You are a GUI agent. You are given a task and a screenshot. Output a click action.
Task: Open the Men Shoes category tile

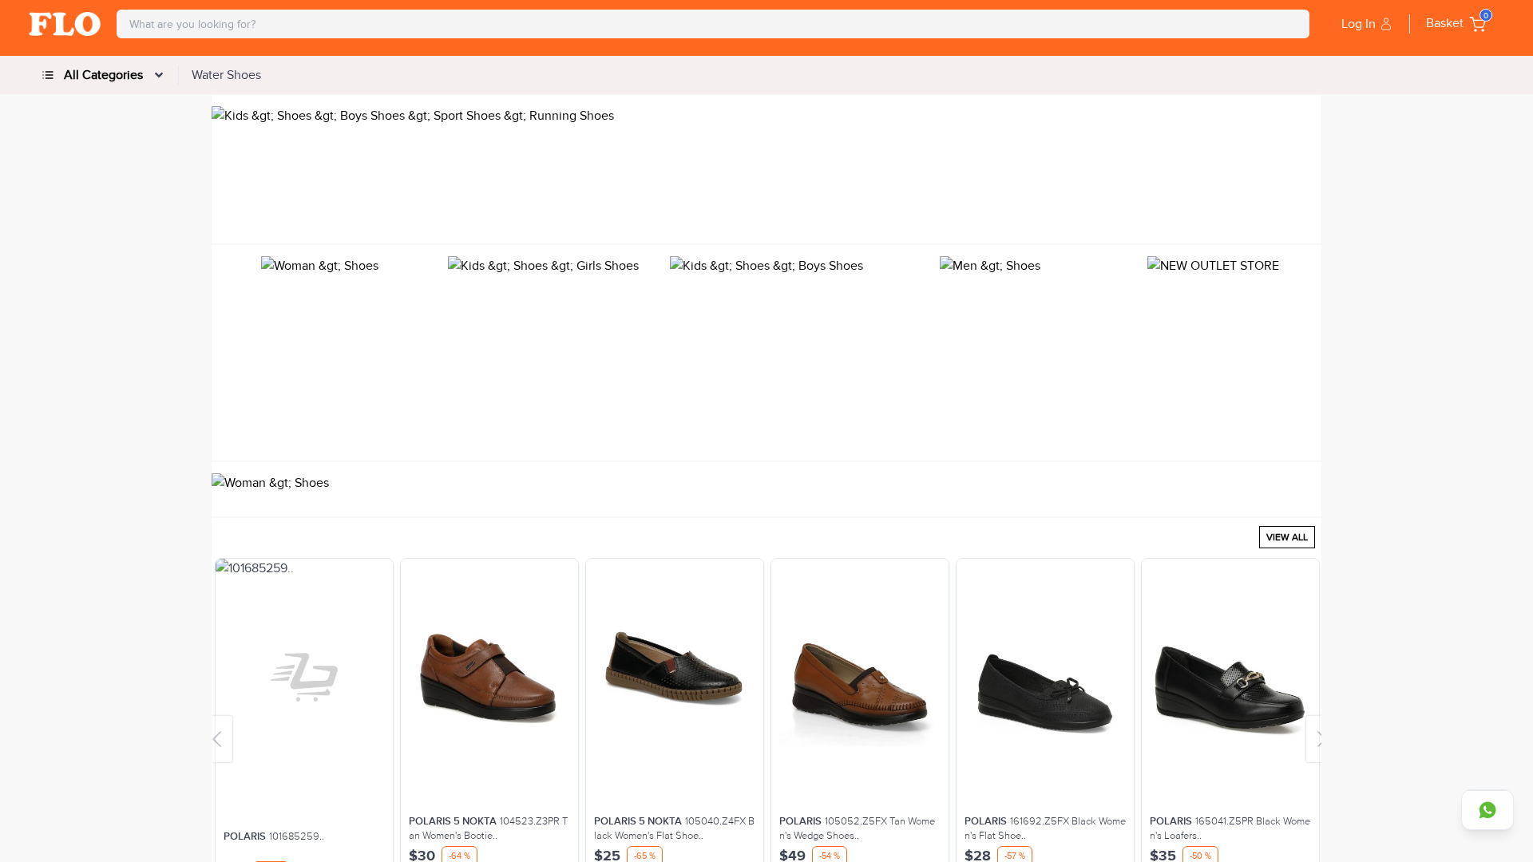point(990,266)
